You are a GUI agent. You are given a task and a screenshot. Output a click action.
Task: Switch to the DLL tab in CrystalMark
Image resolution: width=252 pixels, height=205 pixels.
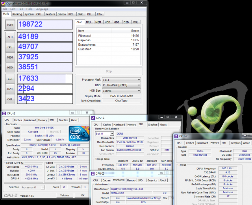pos(90,14)
